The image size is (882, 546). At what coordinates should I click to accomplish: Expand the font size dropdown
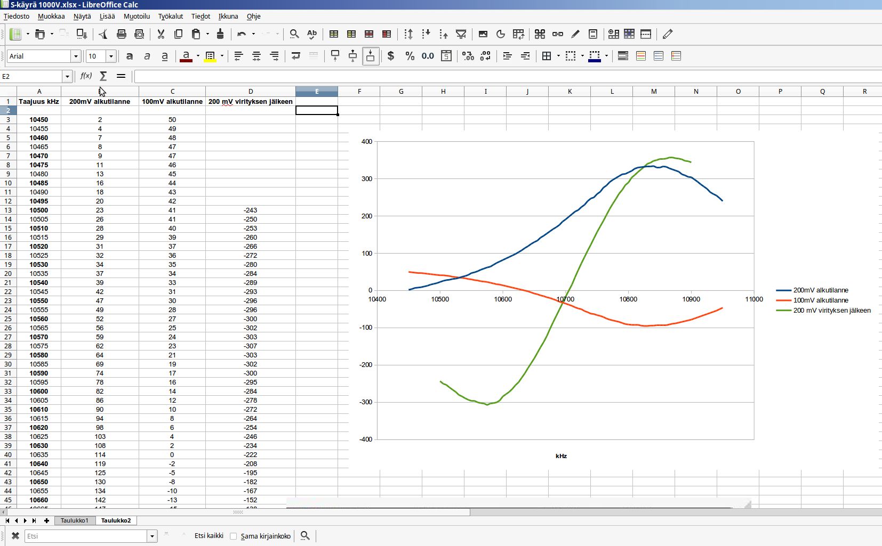point(111,56)
